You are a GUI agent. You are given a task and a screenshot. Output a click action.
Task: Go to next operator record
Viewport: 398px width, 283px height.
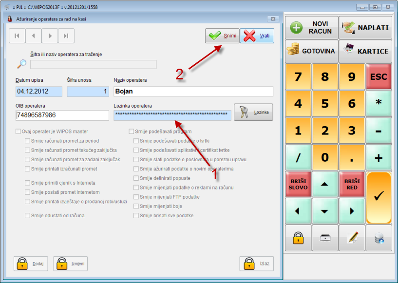pos(50,36)
